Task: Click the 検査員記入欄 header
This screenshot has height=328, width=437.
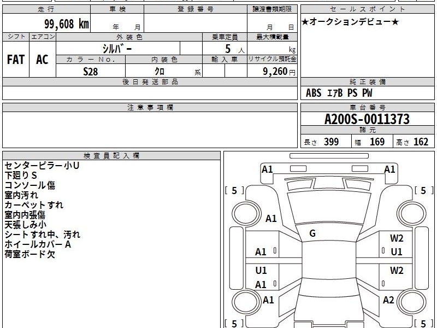Action: [111, 156]
